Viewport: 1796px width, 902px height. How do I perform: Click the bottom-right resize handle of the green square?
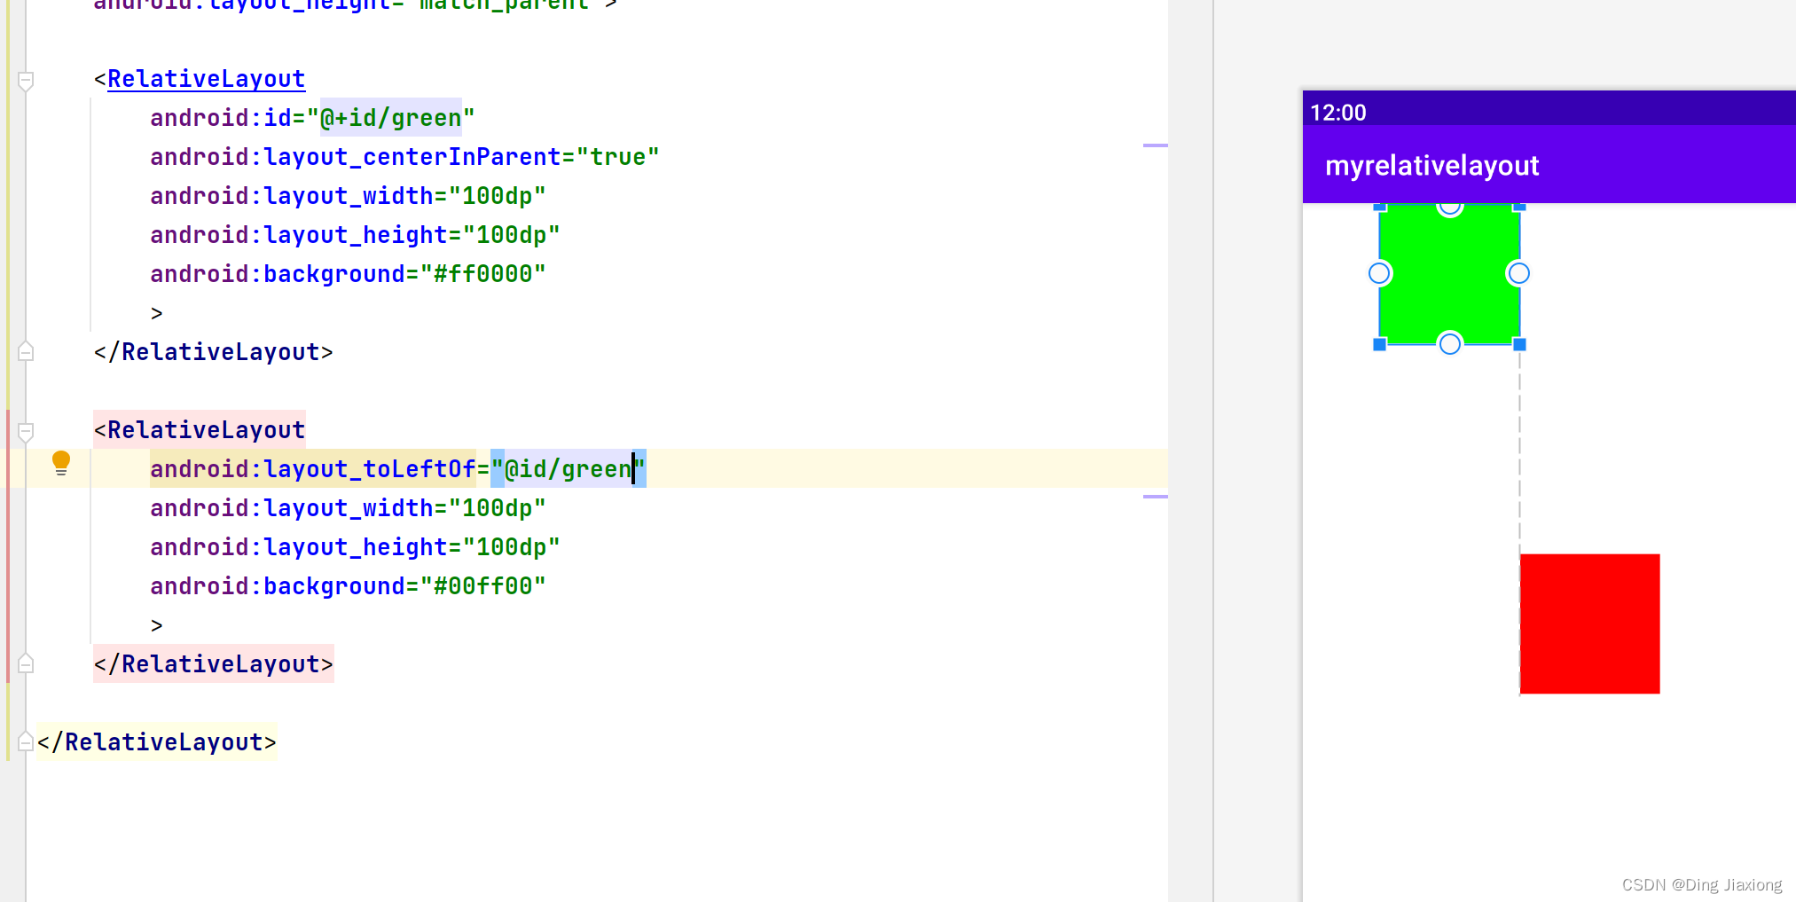point(1519,344)
